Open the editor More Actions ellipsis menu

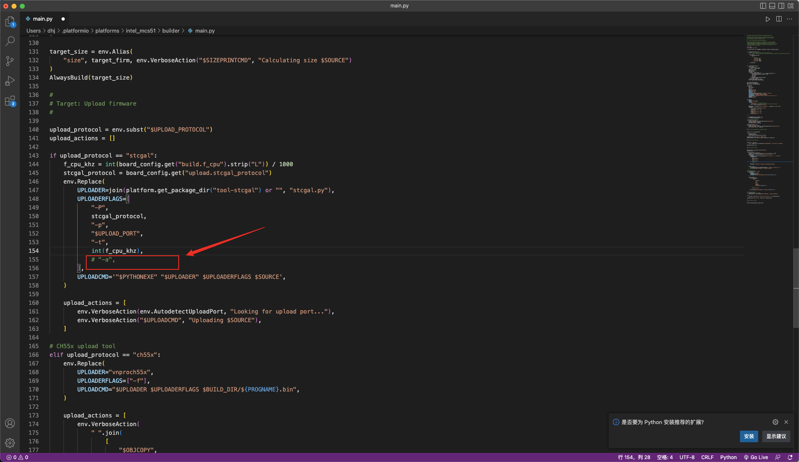(x=790, y=19)
